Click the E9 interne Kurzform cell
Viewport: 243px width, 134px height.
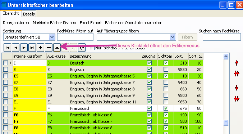[x=29, y=95]
